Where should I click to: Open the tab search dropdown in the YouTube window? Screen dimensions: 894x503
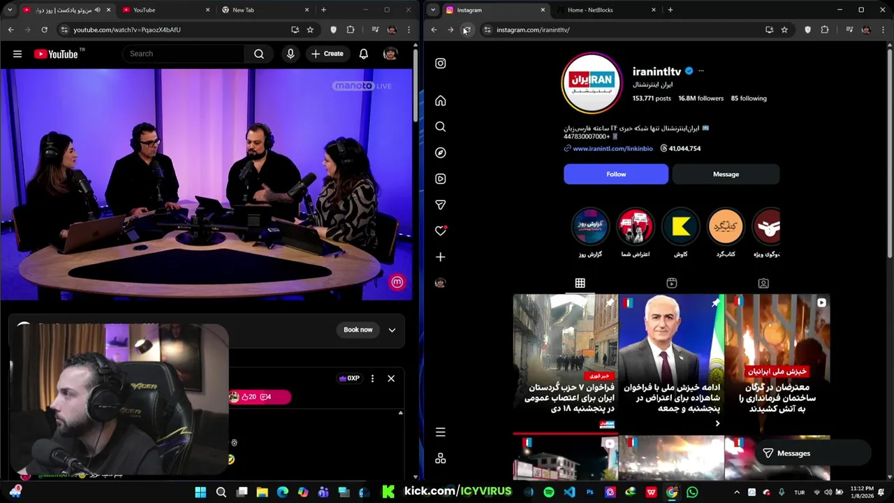coord(10,10)
